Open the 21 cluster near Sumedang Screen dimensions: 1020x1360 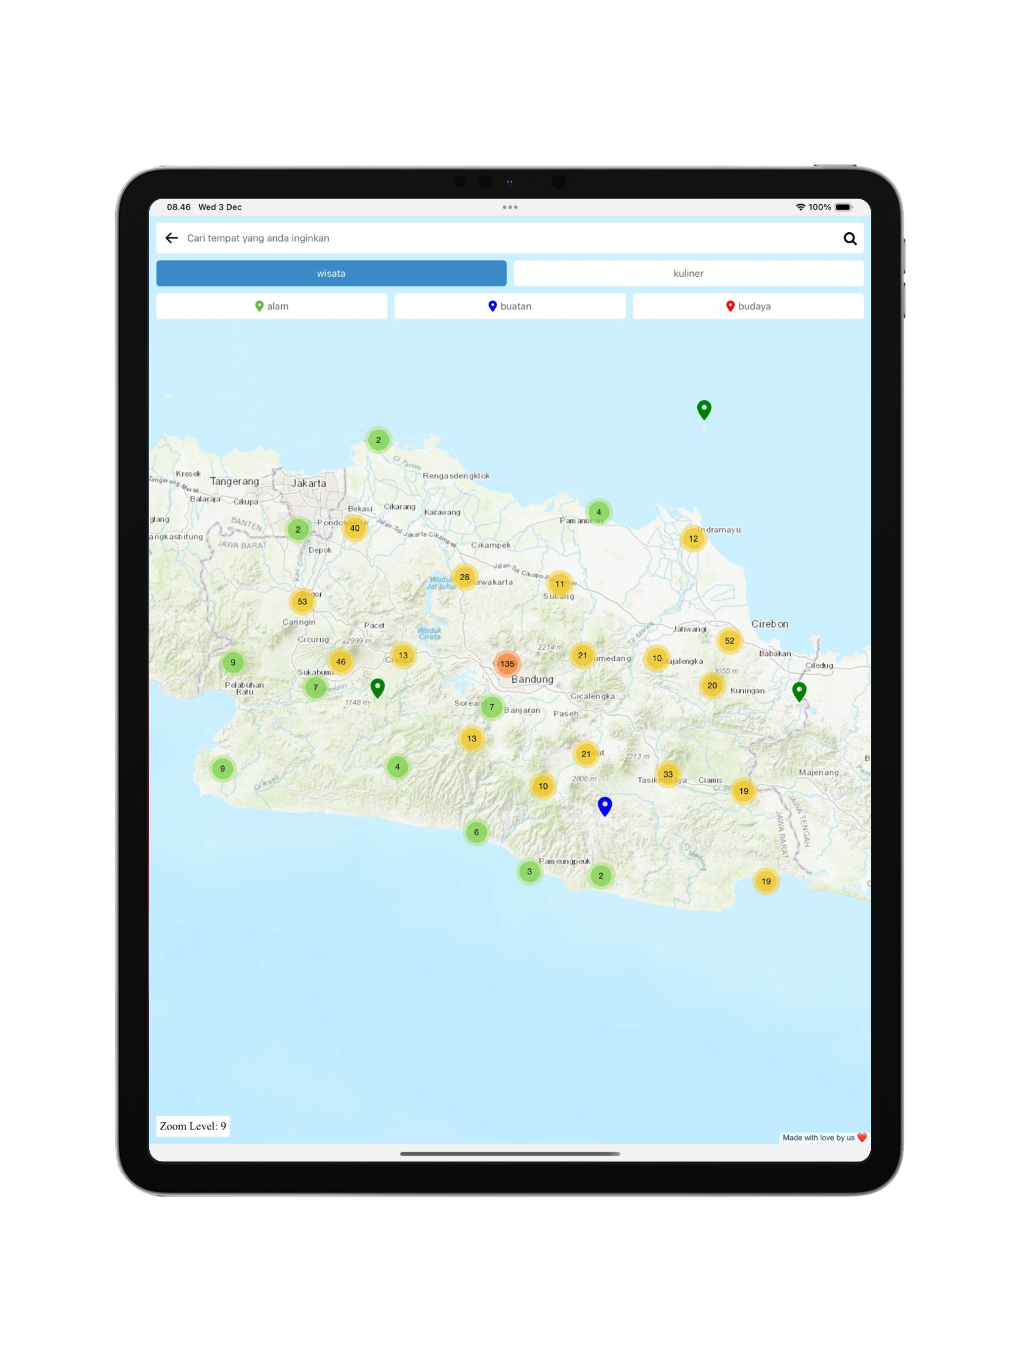582,655
